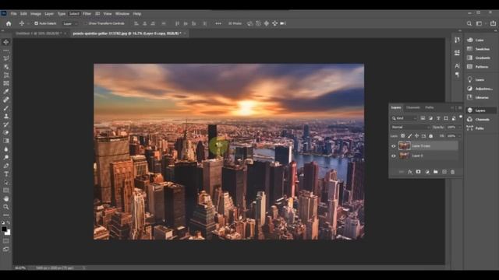Toggle lock image pixels brush icon

coord(410,136)
